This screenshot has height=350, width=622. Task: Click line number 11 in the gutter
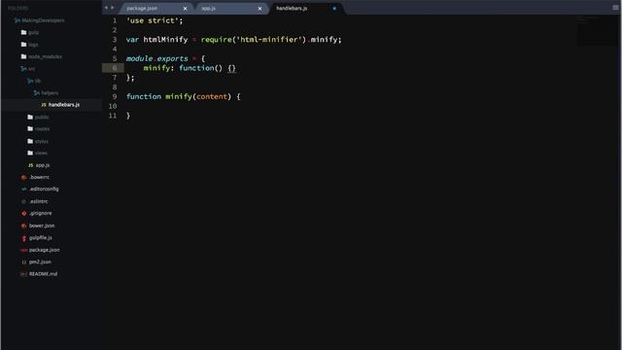113,116
